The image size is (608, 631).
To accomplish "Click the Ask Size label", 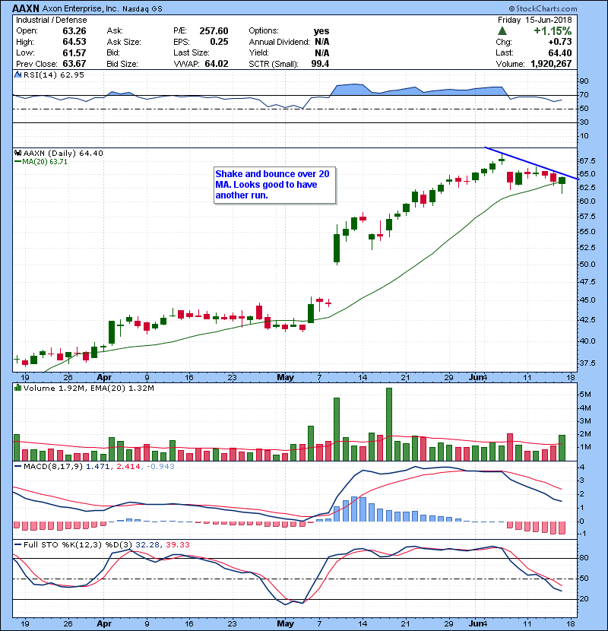I will coord(124,42).
